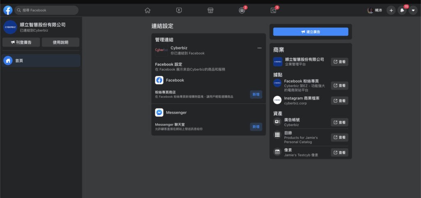Click the 已連結到Cyberbiz text
The width and height of the screenshot is (421, 198).
pos(34,30)
